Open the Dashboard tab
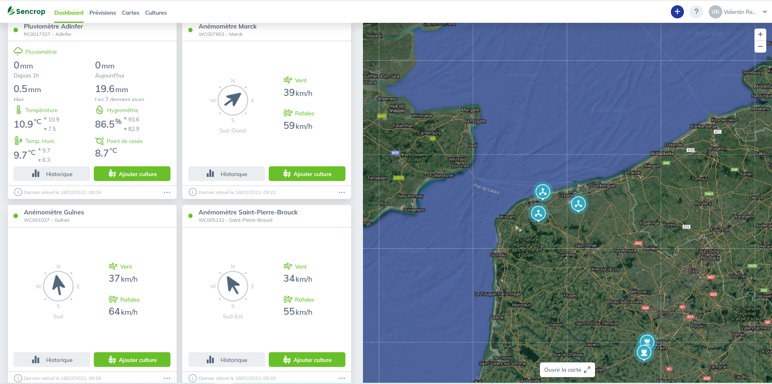This screenshot has height=384, width=772. 69,13
